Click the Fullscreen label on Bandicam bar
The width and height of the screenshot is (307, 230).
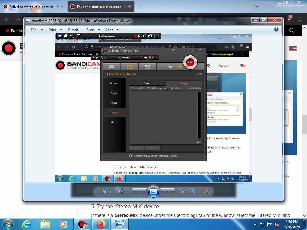point(107,36)
